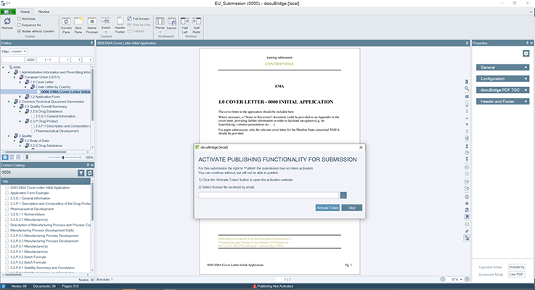
Task: Click the zoom out circle icon in viewer footer
Action: point(443,279)
